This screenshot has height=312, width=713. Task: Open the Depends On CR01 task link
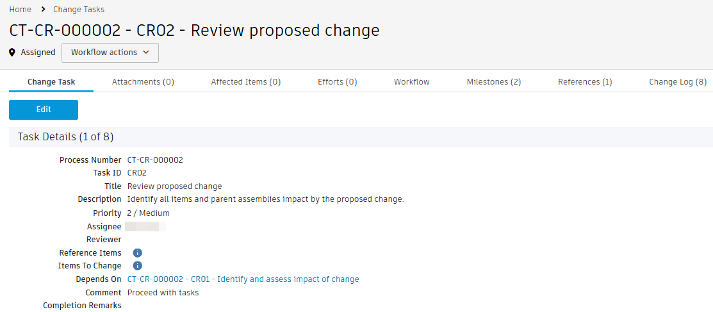[243, 279]
